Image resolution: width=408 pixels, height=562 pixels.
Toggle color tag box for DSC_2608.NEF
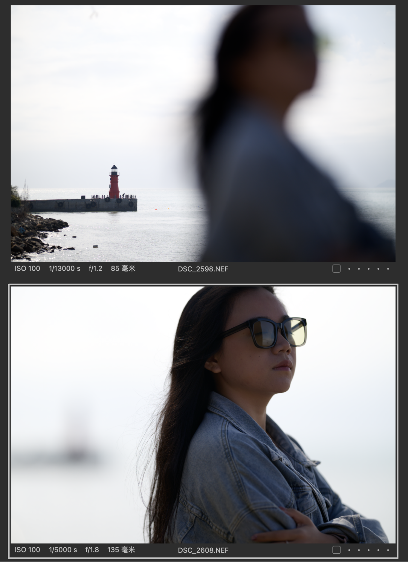pos(336,550)
